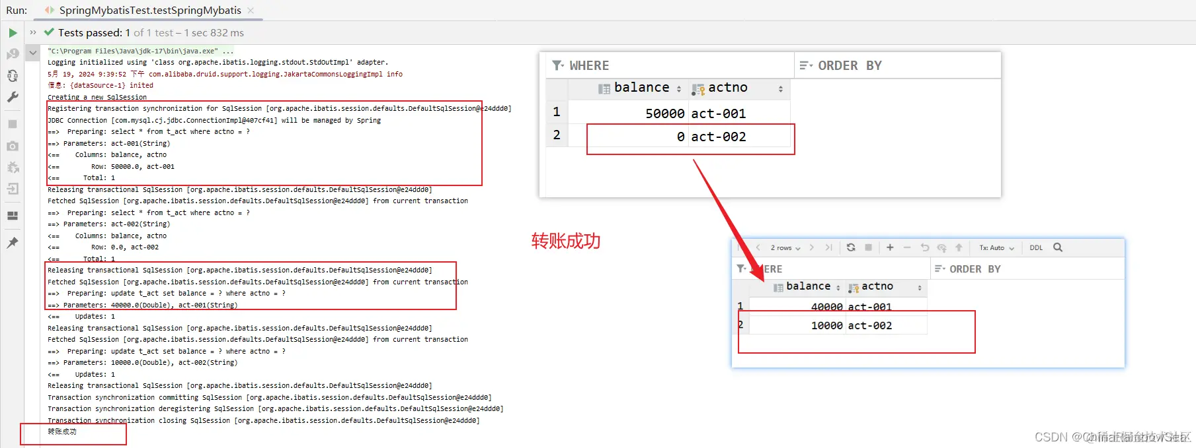Click the rerun failed tests icon
The height and width of the screenshot is (448, 1196).
(13, 54)
